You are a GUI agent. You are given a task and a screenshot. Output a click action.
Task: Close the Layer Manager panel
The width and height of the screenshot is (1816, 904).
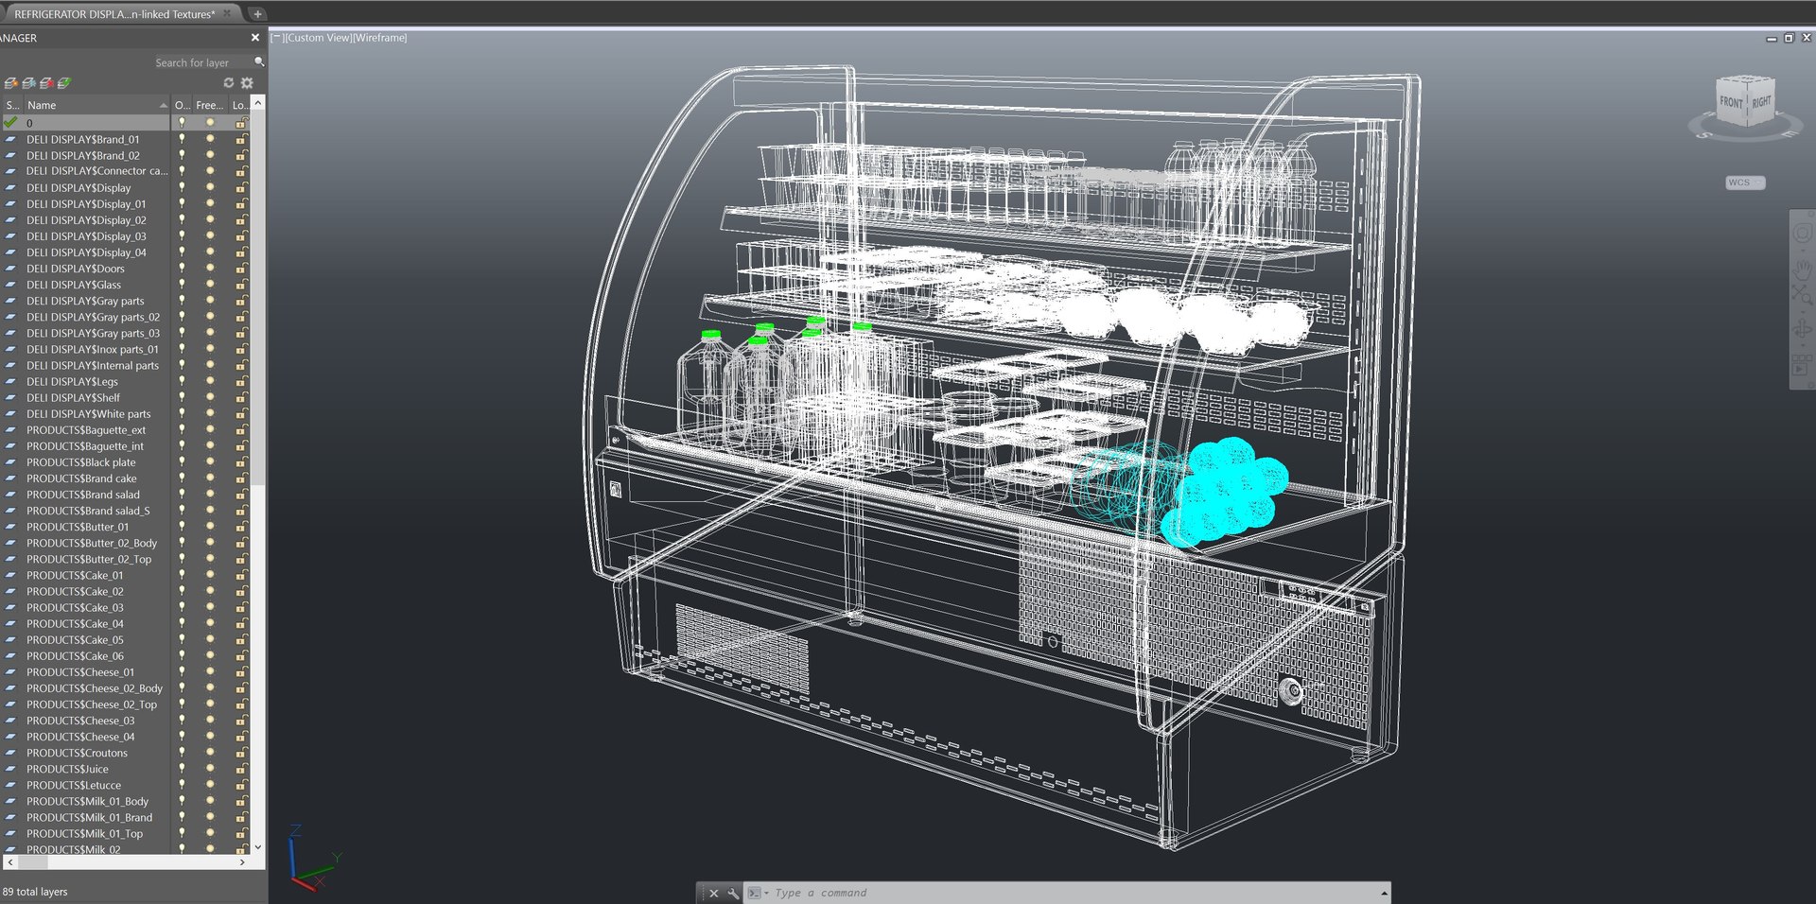pos(255,38)
